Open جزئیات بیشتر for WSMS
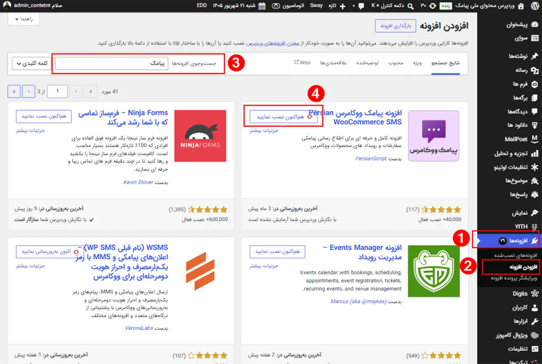 (x=30, y=266)
